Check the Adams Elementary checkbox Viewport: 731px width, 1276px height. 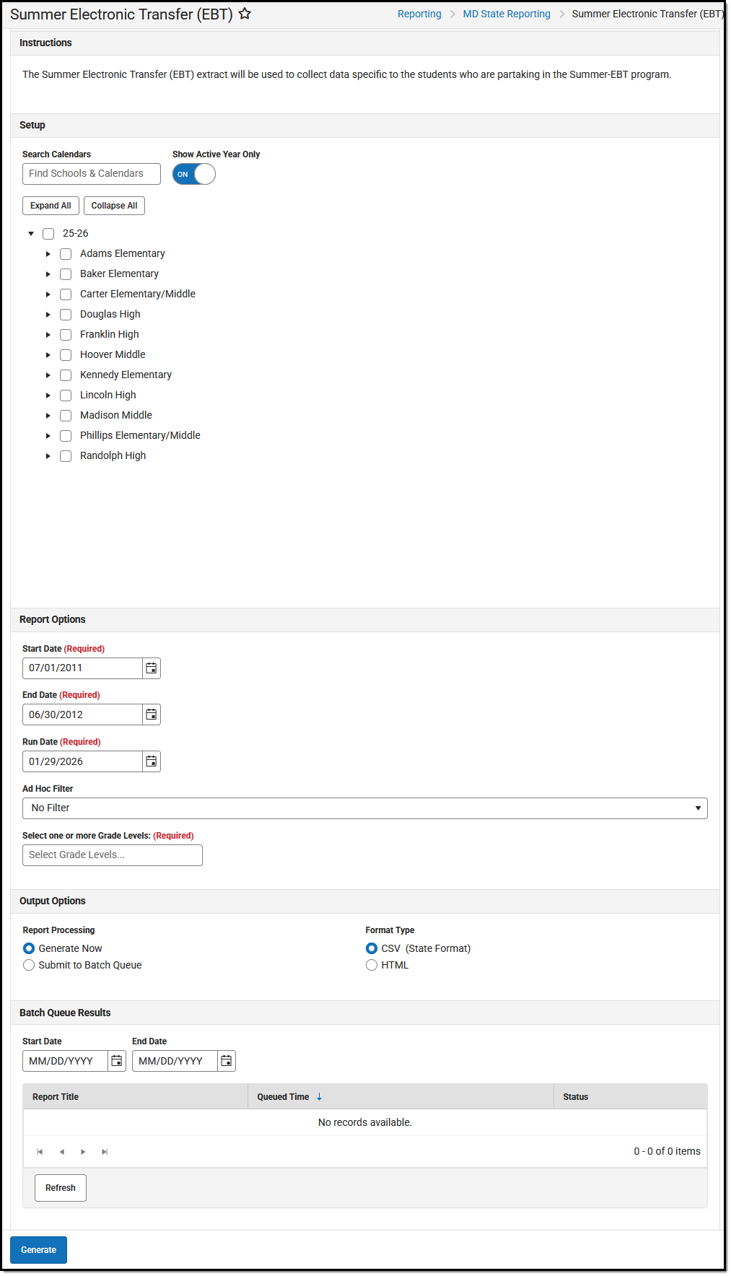66,253
